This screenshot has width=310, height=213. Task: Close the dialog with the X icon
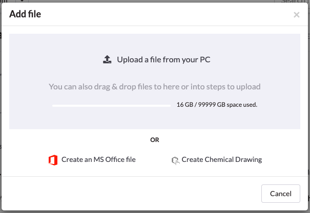click(296, 15)
